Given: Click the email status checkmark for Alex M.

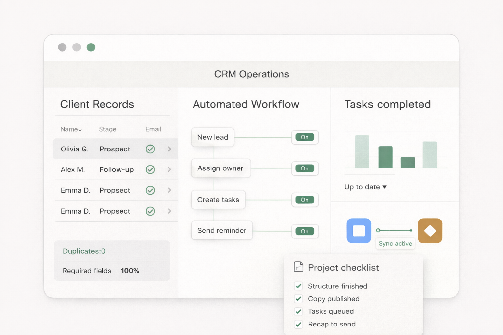Looking at the screenshot, I should [150, 169].
